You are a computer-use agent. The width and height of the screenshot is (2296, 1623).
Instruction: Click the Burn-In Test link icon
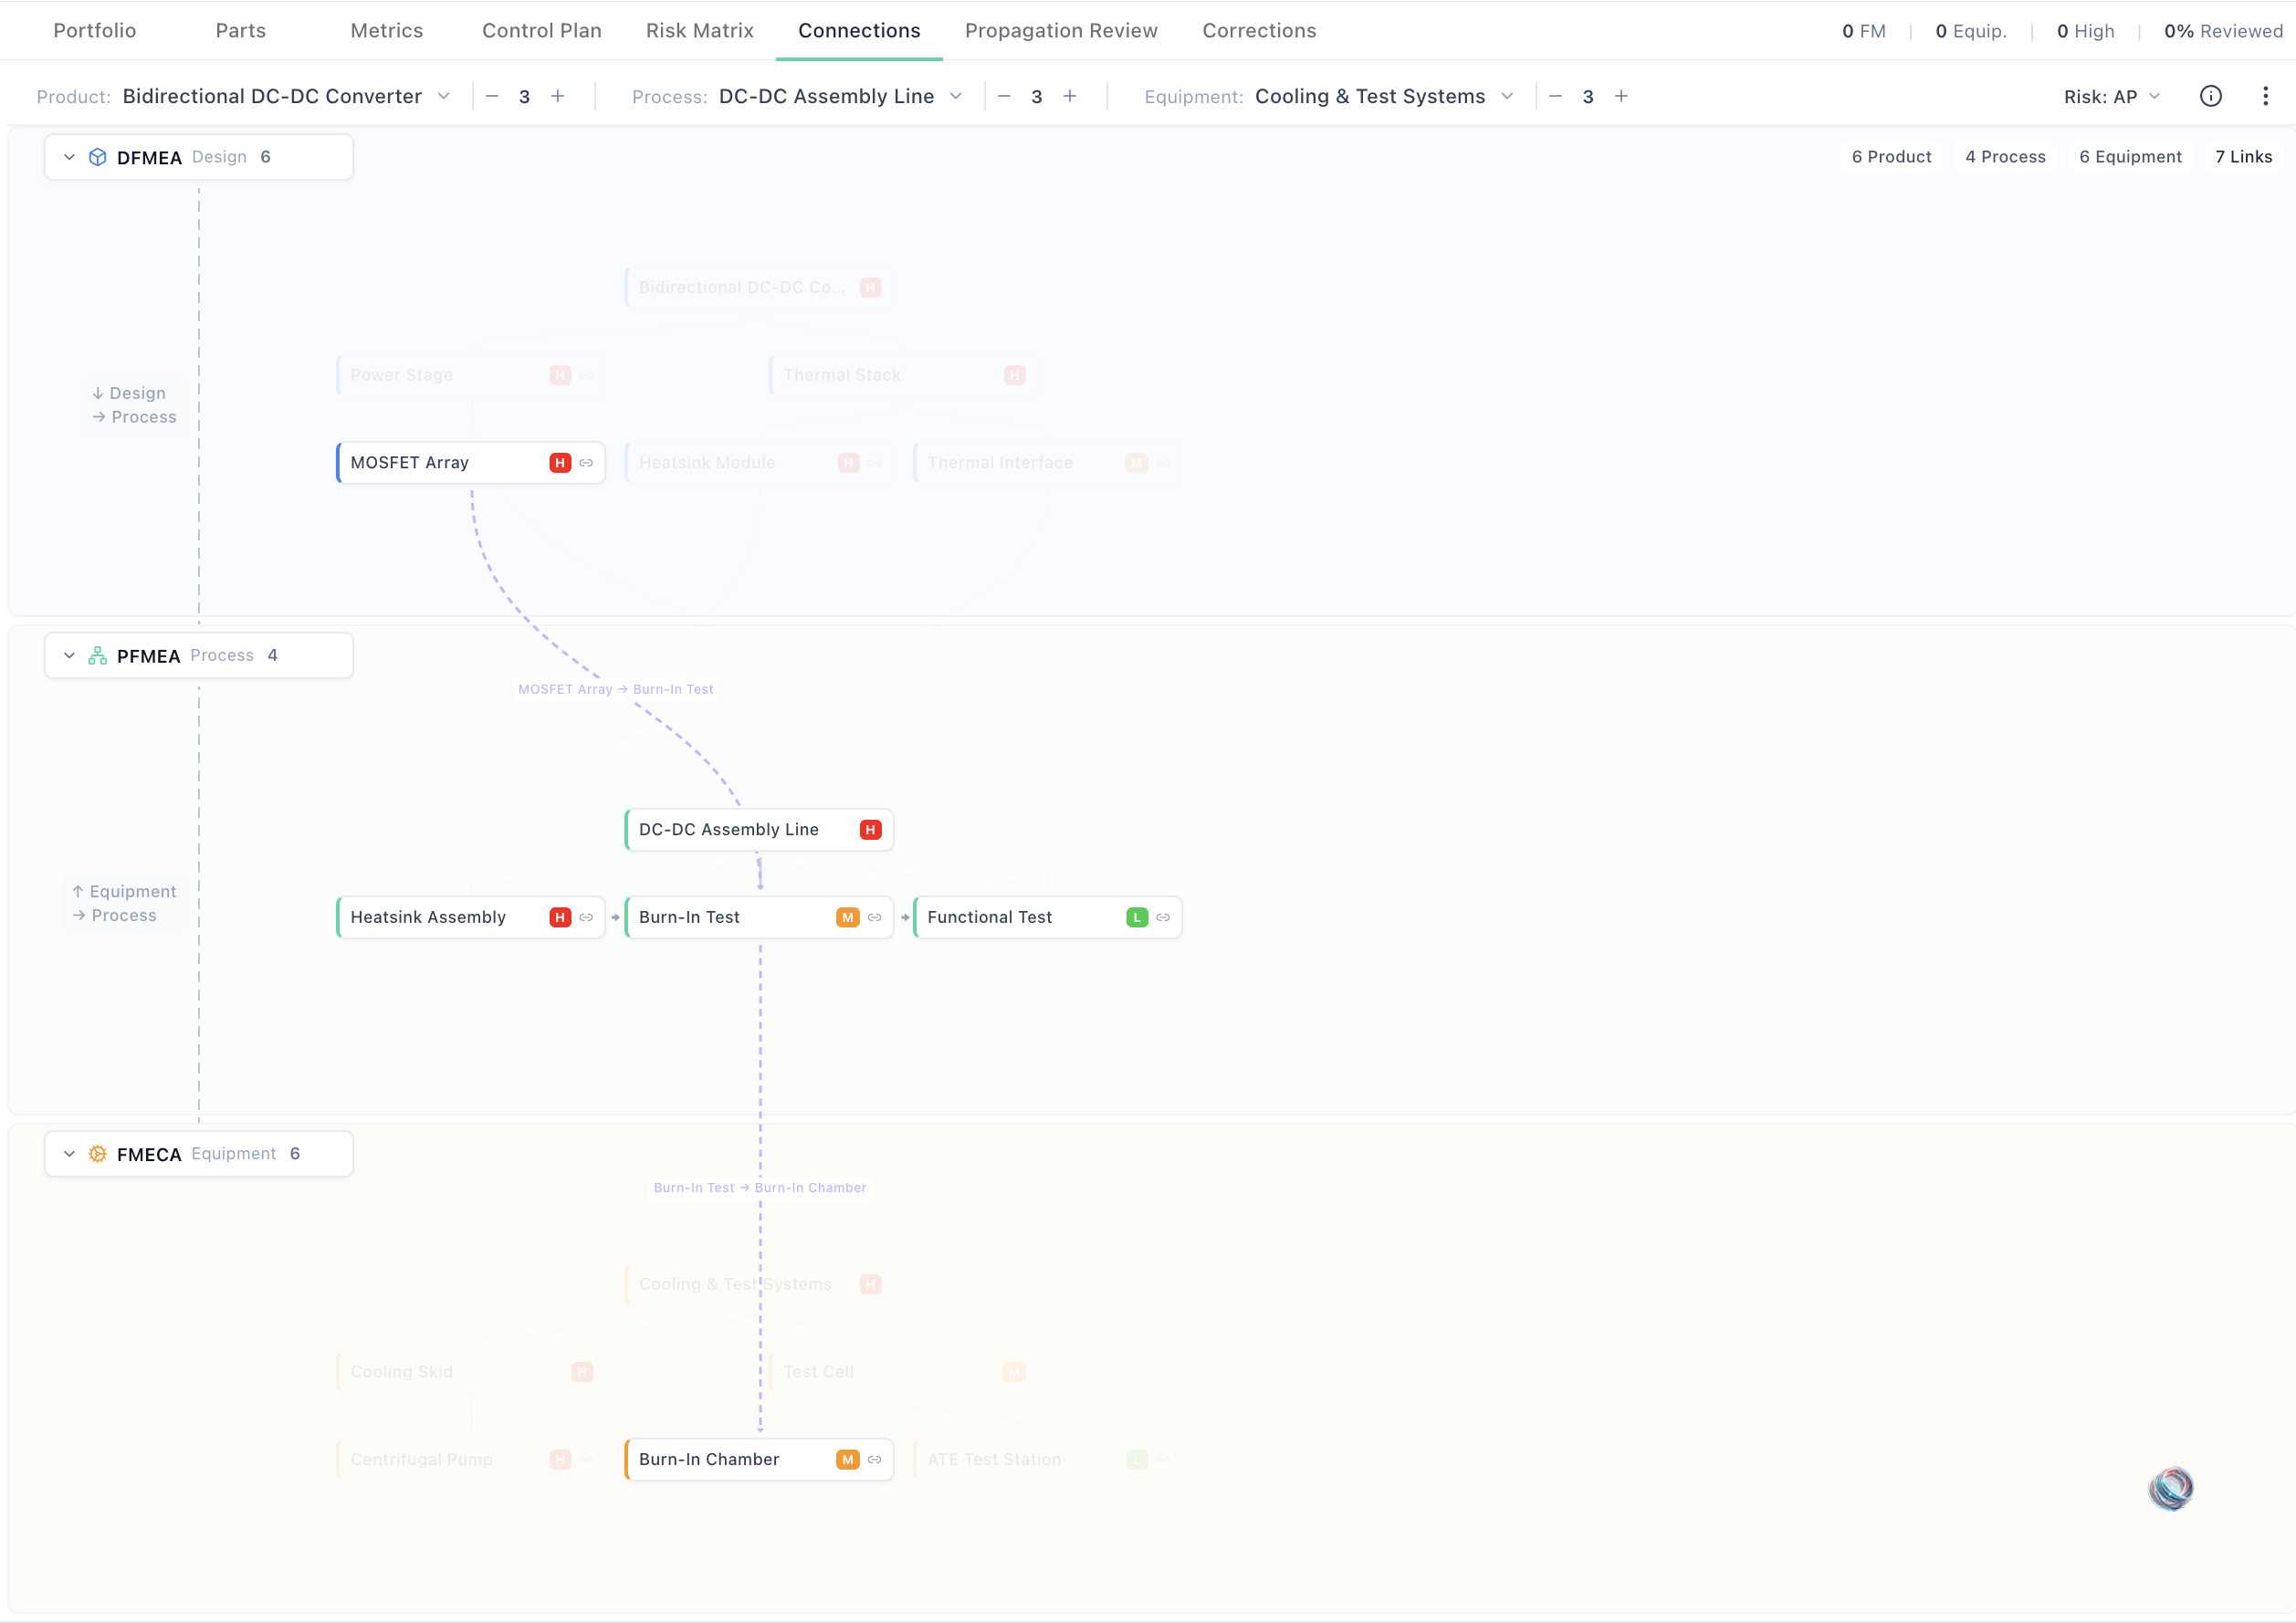click(x=875, y=917)
